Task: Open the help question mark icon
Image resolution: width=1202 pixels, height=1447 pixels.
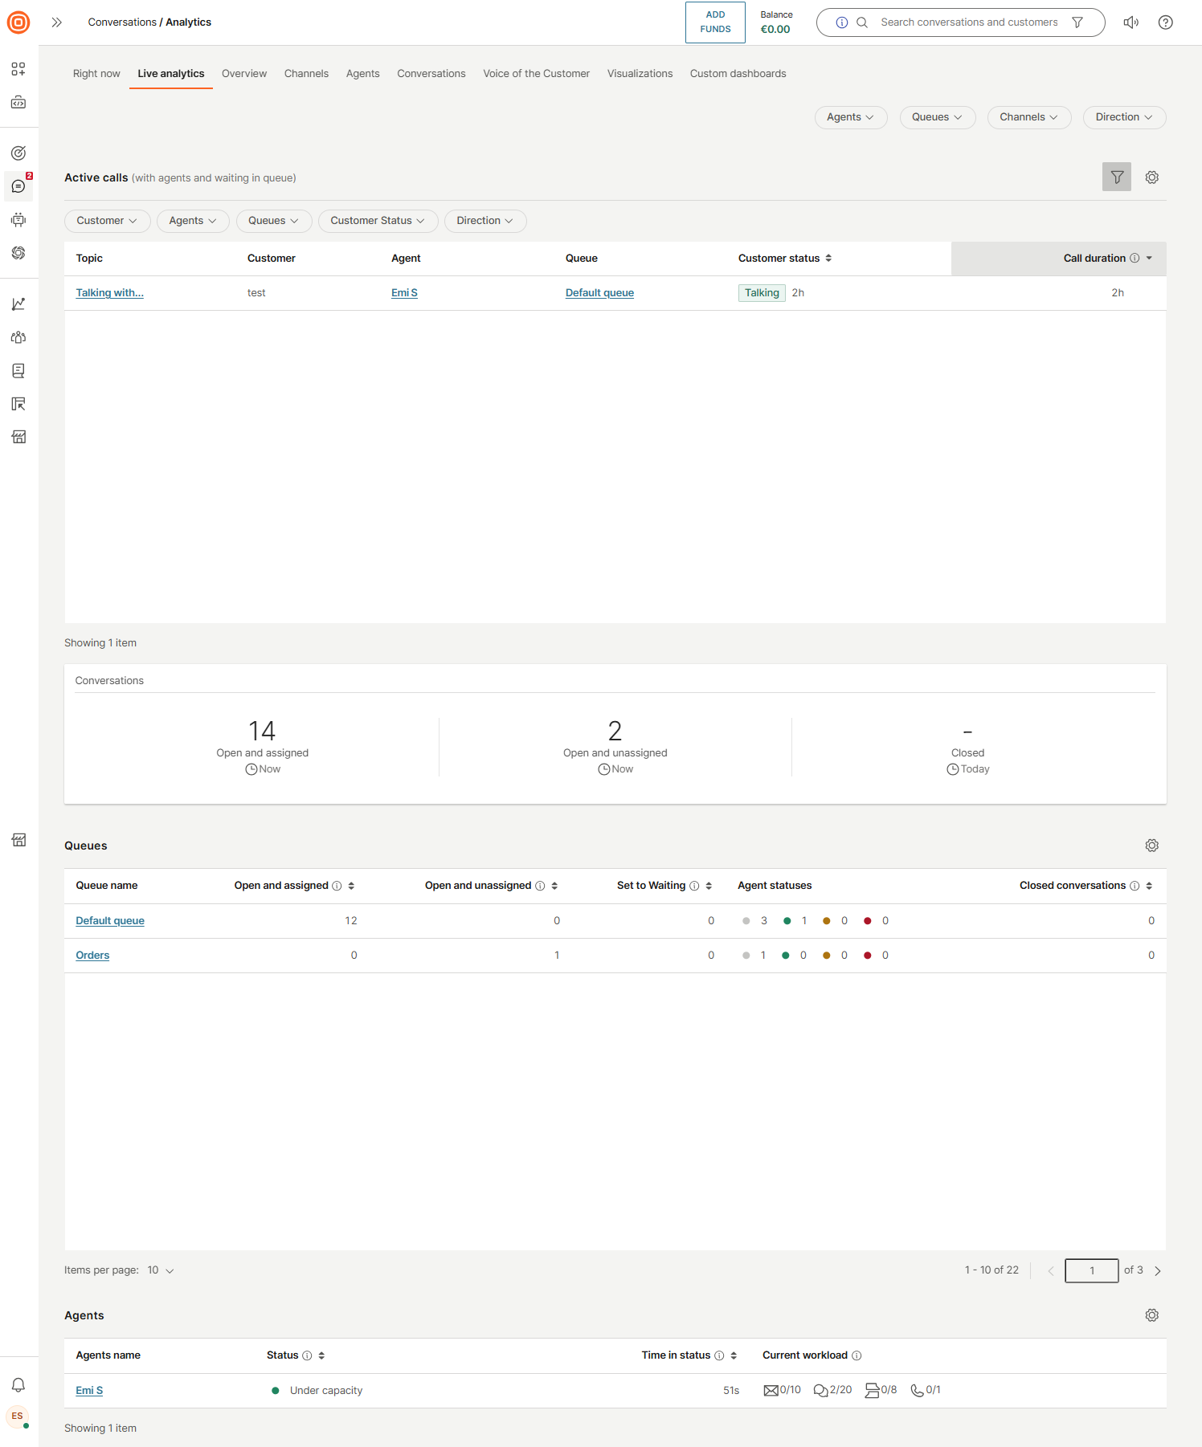Action: pyautogui.click(x=1166, y=22)
